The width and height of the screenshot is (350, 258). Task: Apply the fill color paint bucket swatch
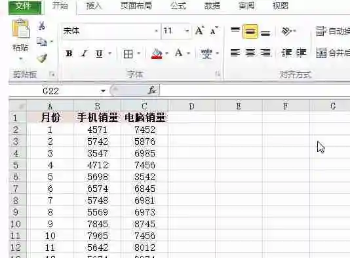[157, 54]
